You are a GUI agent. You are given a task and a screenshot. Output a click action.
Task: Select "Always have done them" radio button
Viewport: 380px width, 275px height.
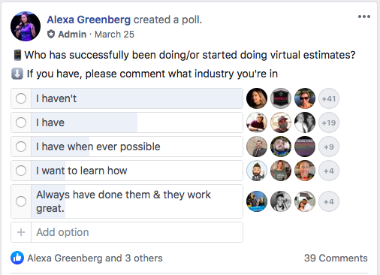tap(21, 201)
